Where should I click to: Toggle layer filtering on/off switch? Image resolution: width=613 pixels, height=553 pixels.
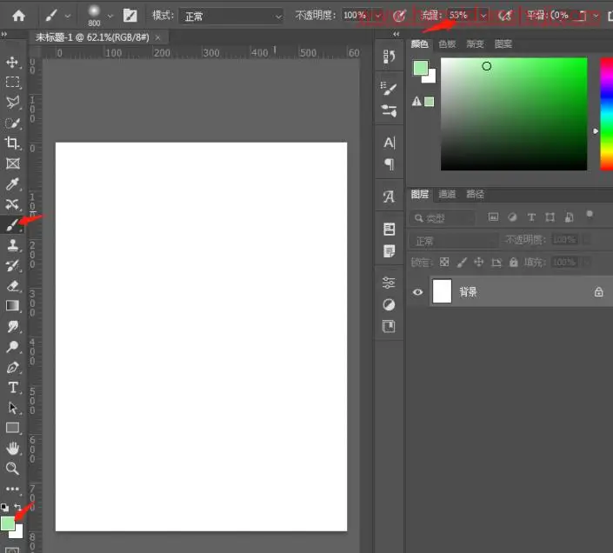pos(590,214)
